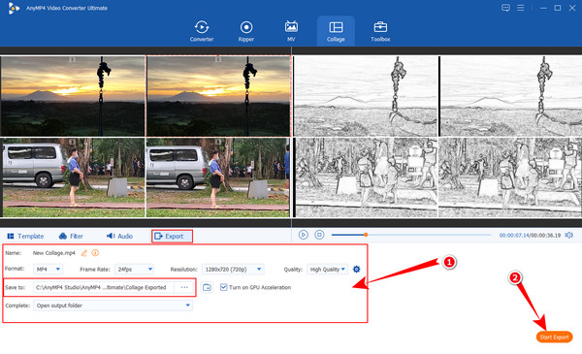Switch to the Export panel
582x354 pixels.
pyautogui.click(x=172, y=236)
